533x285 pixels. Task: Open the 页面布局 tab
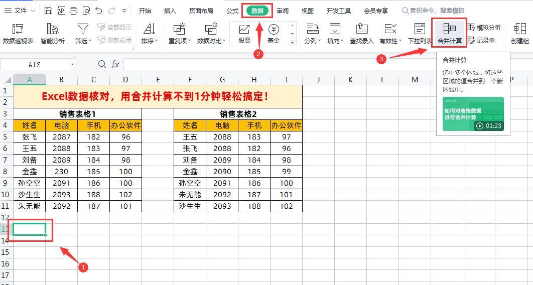click(x=201, y=11)
